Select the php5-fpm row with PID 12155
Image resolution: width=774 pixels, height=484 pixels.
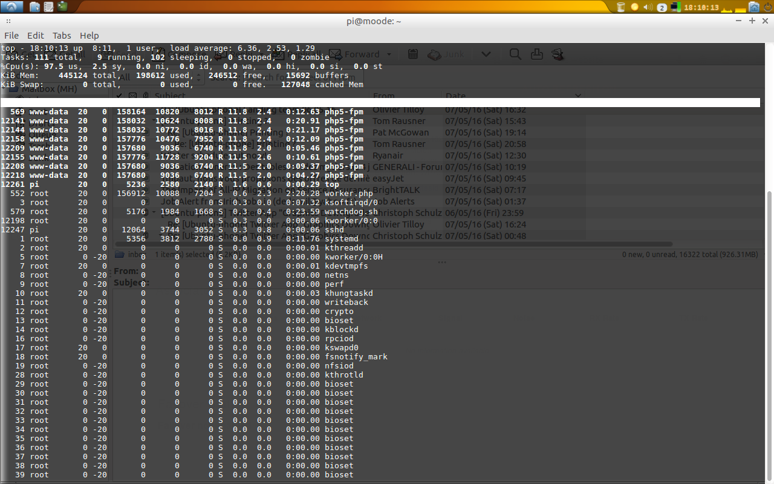tap(182, 157)
